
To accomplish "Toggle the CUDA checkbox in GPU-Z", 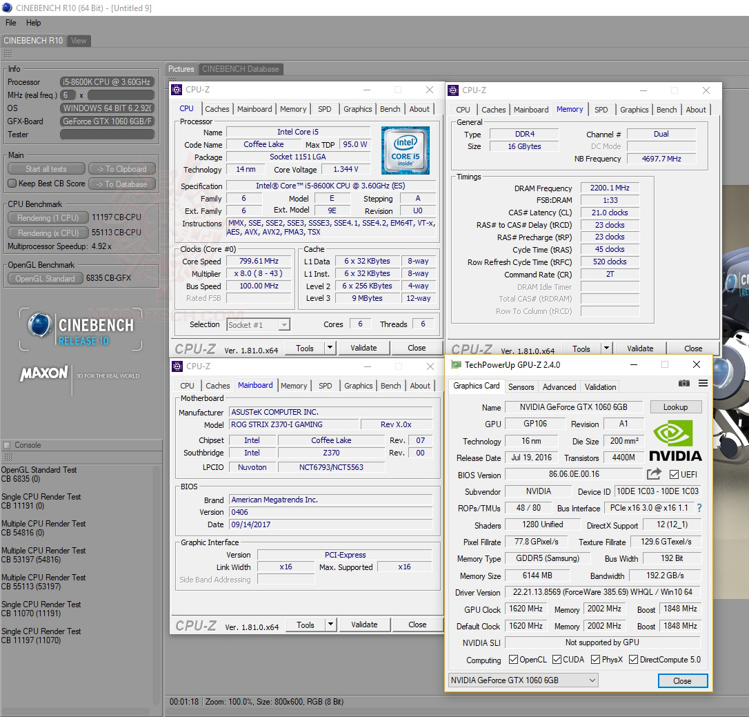I will [x=557, y=660].
